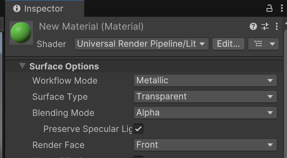This screenshot has height=158, width=287.
Task: Open Universal Render Pipeline/Lit shader dropdown
Action: tap(141, 44)
